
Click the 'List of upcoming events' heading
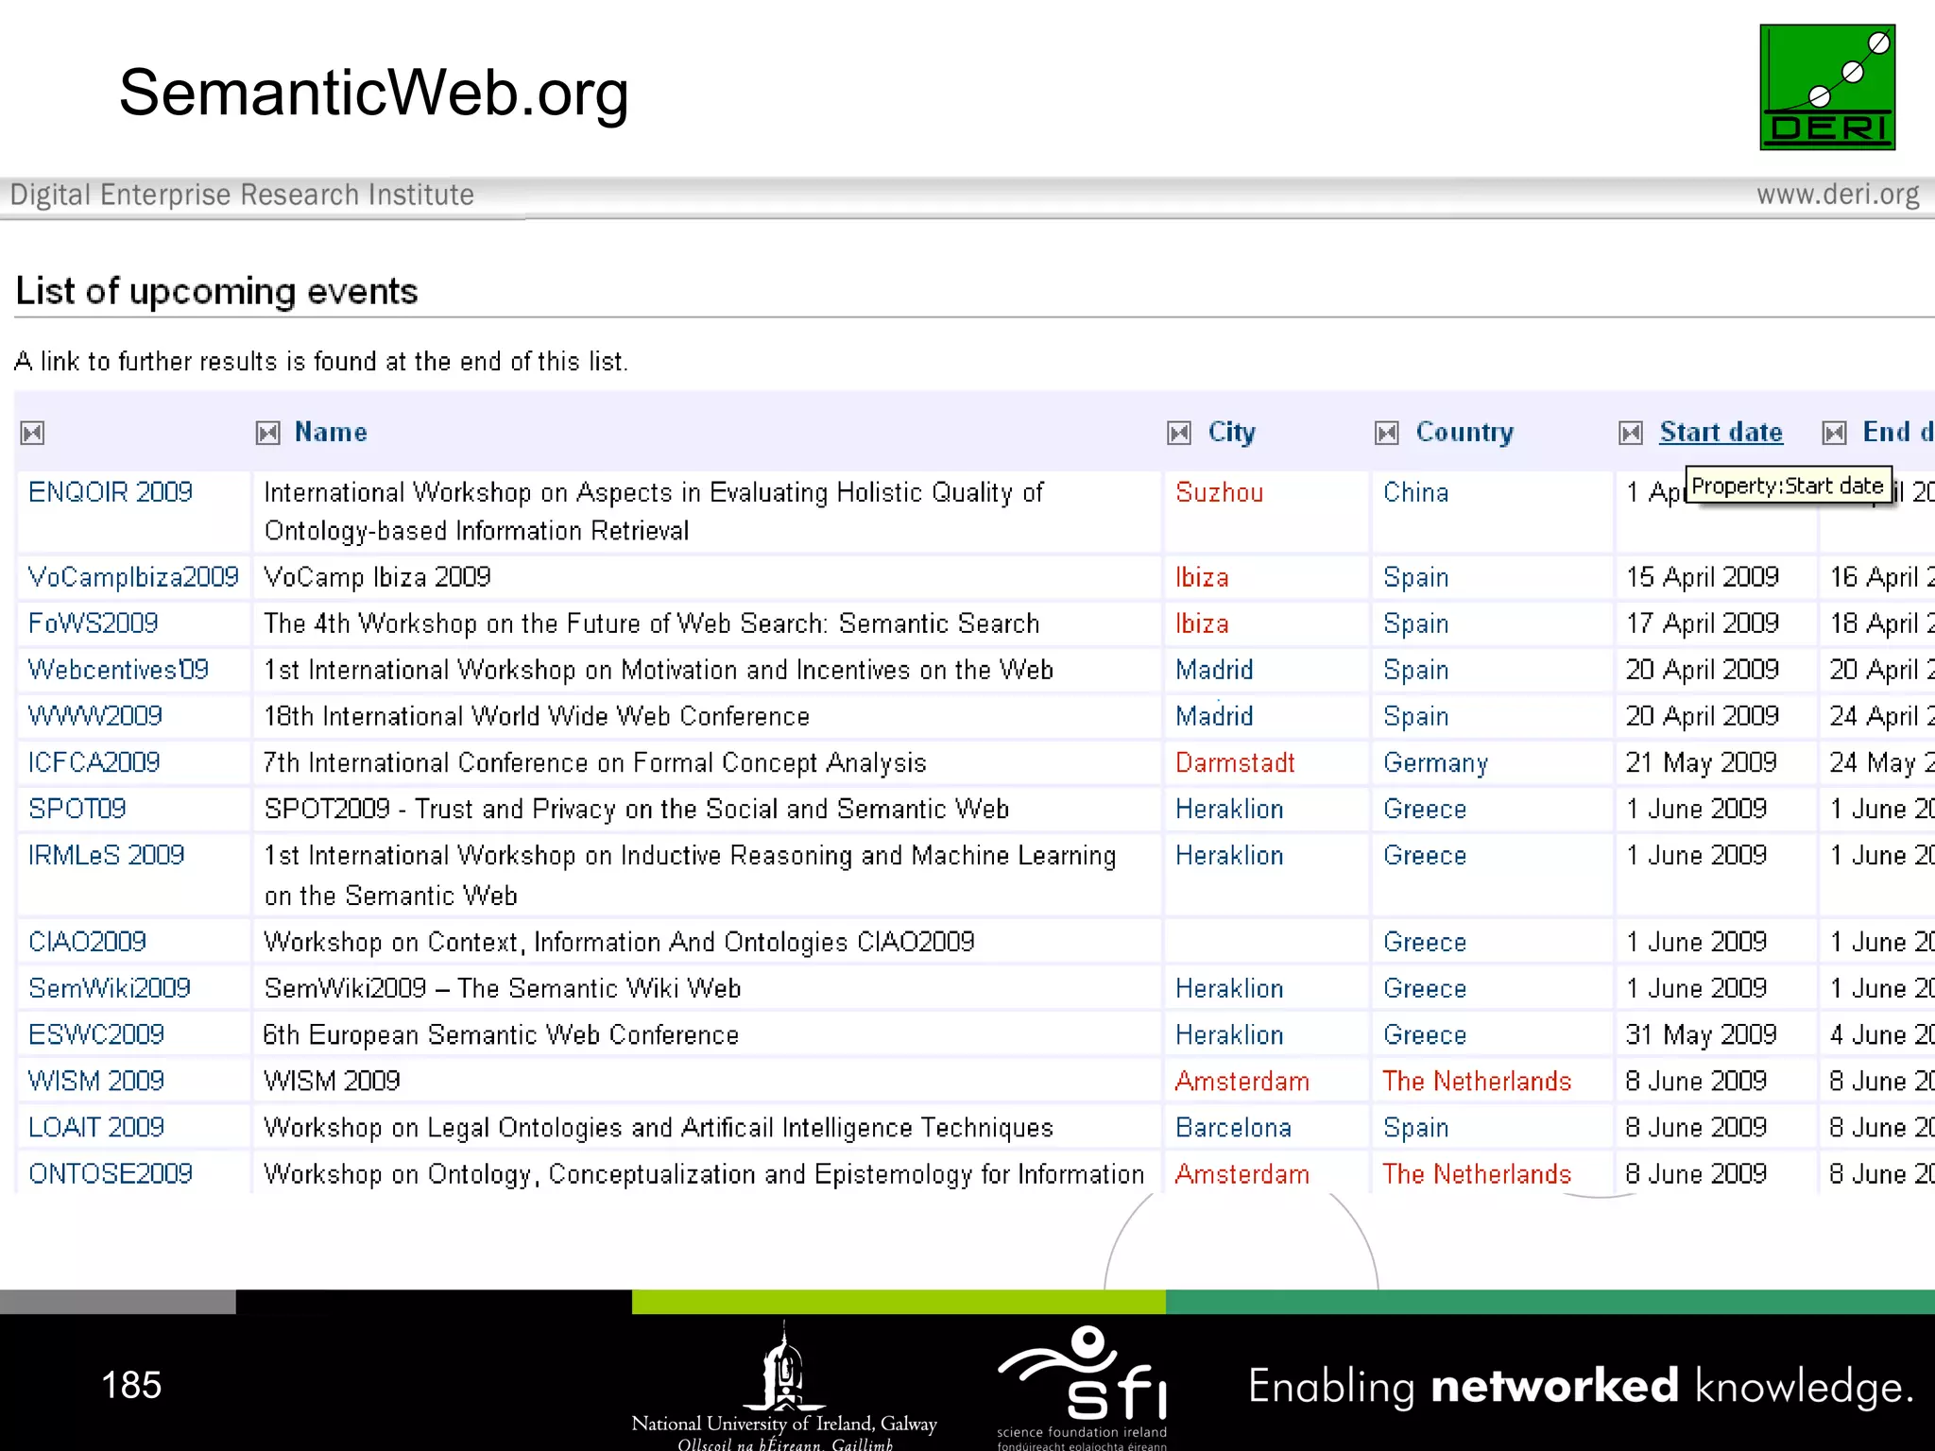[216, 291]
